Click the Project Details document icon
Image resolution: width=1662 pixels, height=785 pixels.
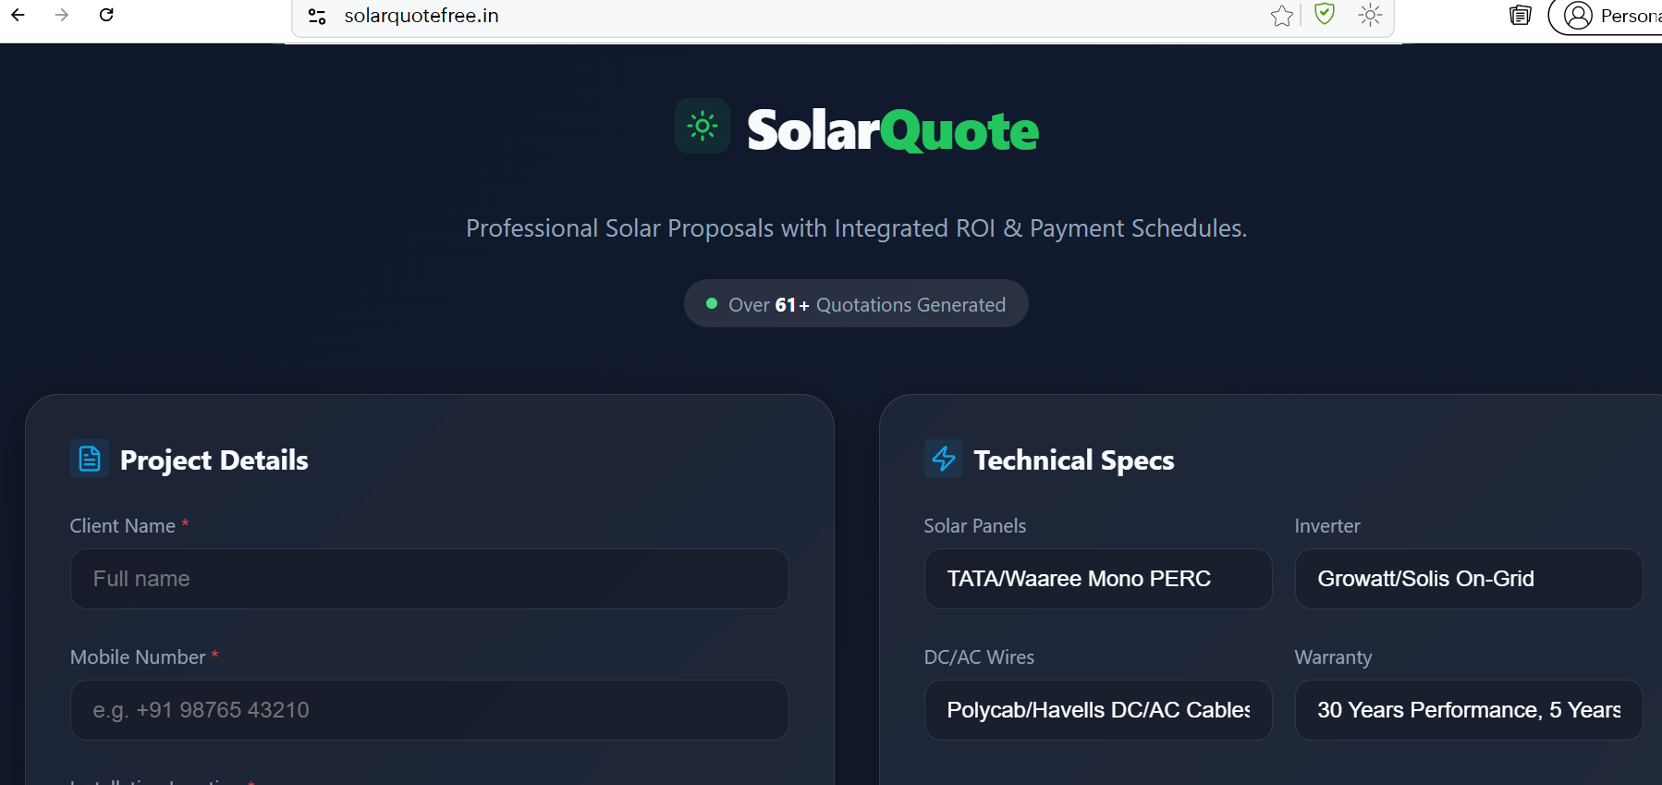click(90, 459)
